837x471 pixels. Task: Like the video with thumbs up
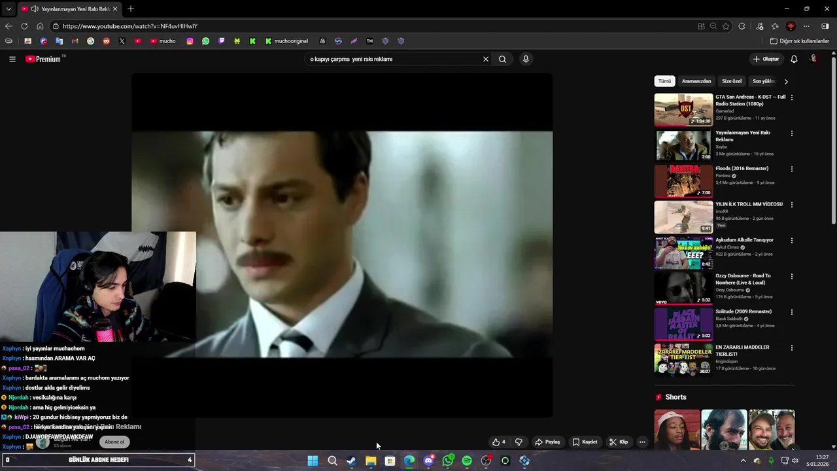tap(499, 442)
